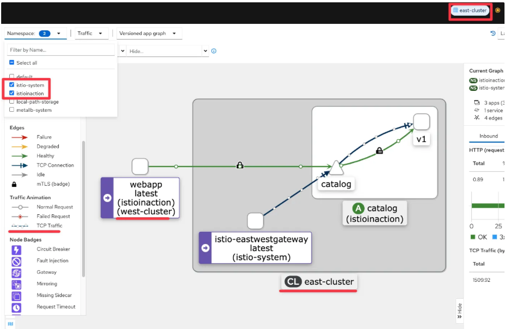Check the metallb-system namespace checkbox
The height and width of the screenshot is (329, 508).
click(x=12, y=110)
